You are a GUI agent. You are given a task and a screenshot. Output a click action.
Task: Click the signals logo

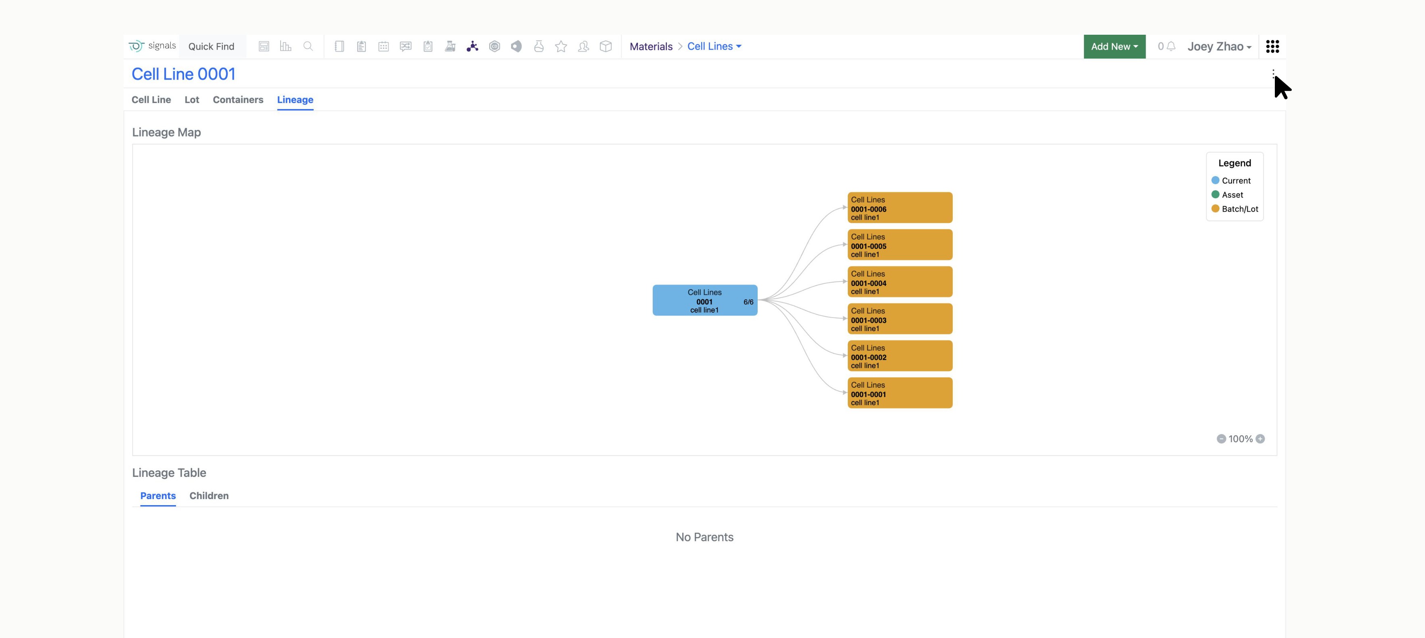[x=152, y=46]
